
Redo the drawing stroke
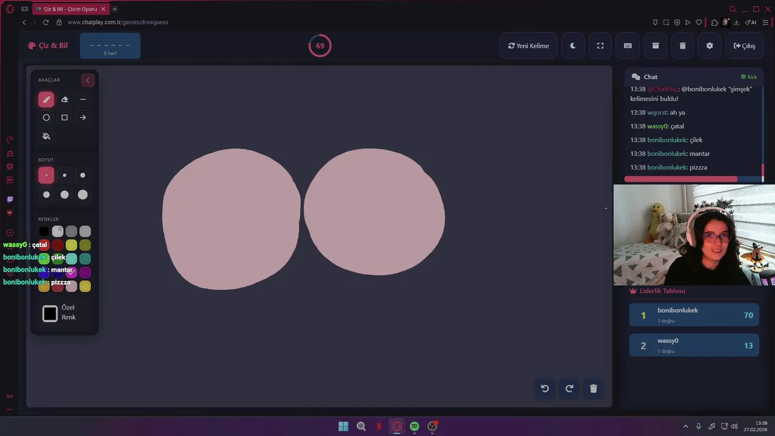(x=569, y=389)
